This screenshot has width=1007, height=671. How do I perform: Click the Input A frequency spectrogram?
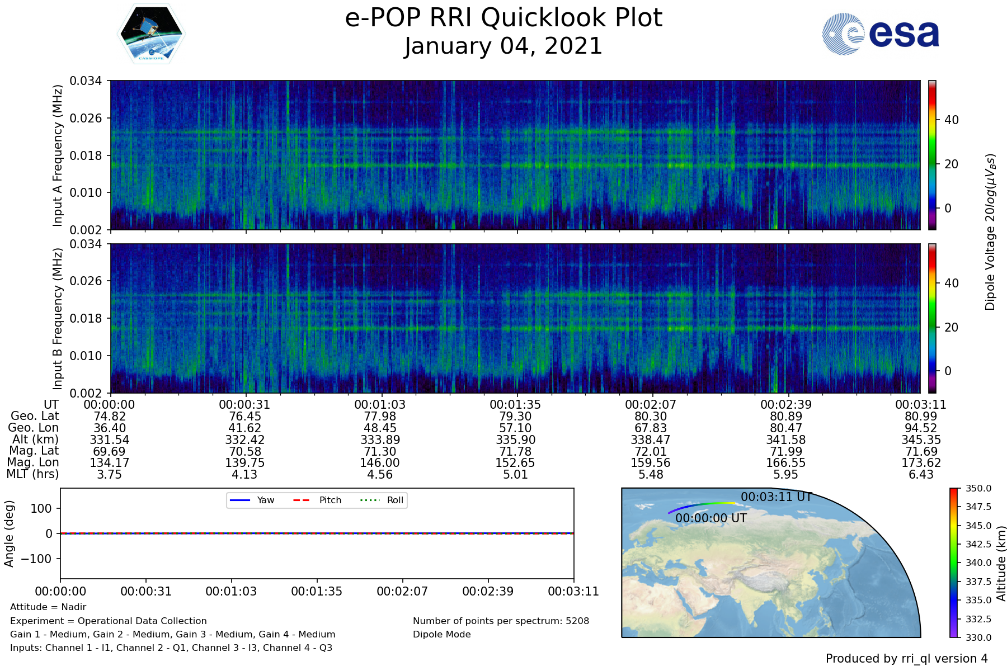pos(515,155)
